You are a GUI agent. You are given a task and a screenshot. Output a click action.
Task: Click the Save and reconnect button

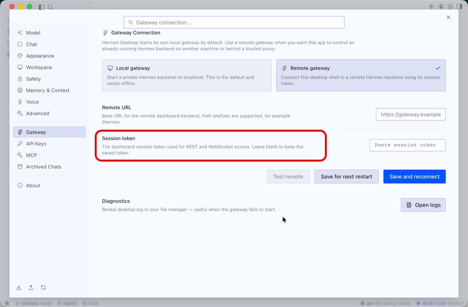click(x=415, y=177)
